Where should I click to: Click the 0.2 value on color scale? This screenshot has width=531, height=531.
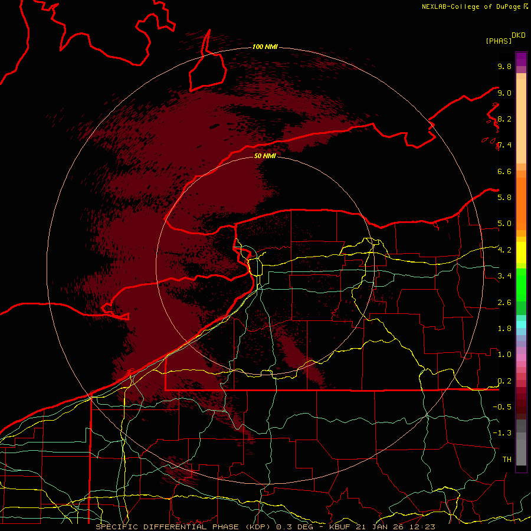[504, 381]
